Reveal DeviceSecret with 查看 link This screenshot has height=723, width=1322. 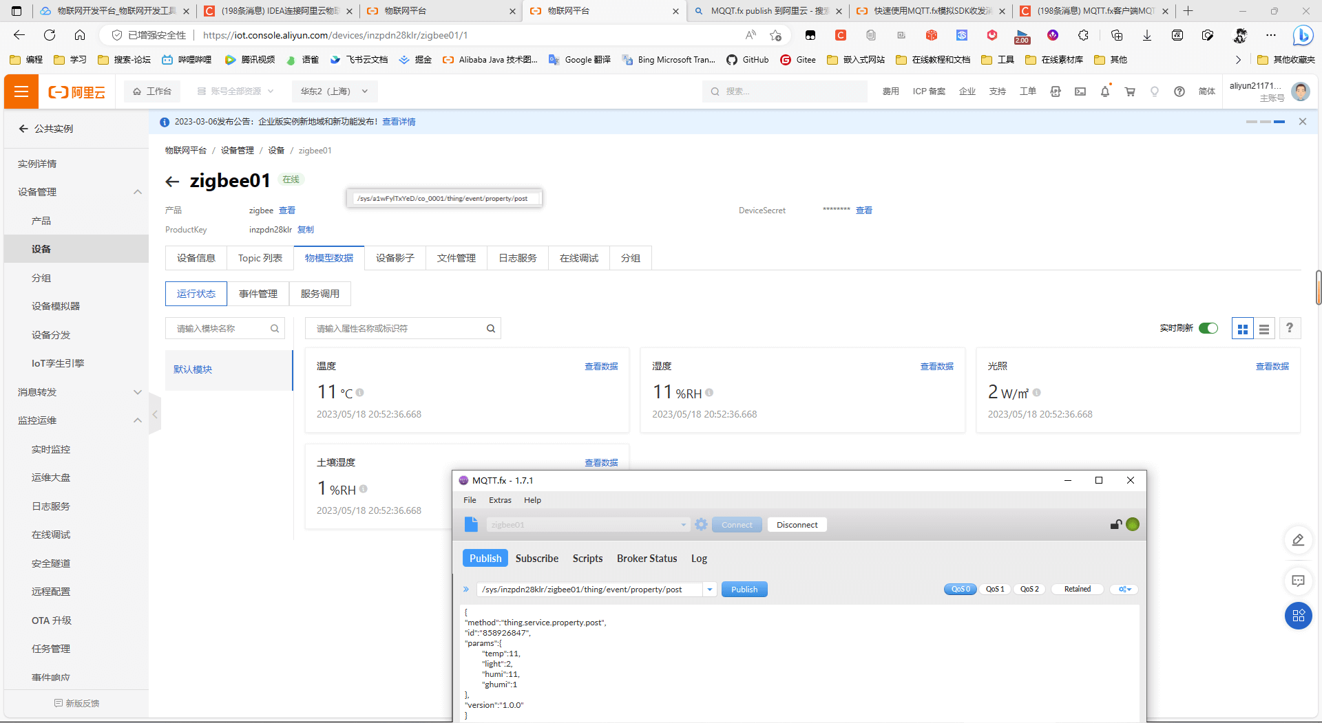pos(864,211)
